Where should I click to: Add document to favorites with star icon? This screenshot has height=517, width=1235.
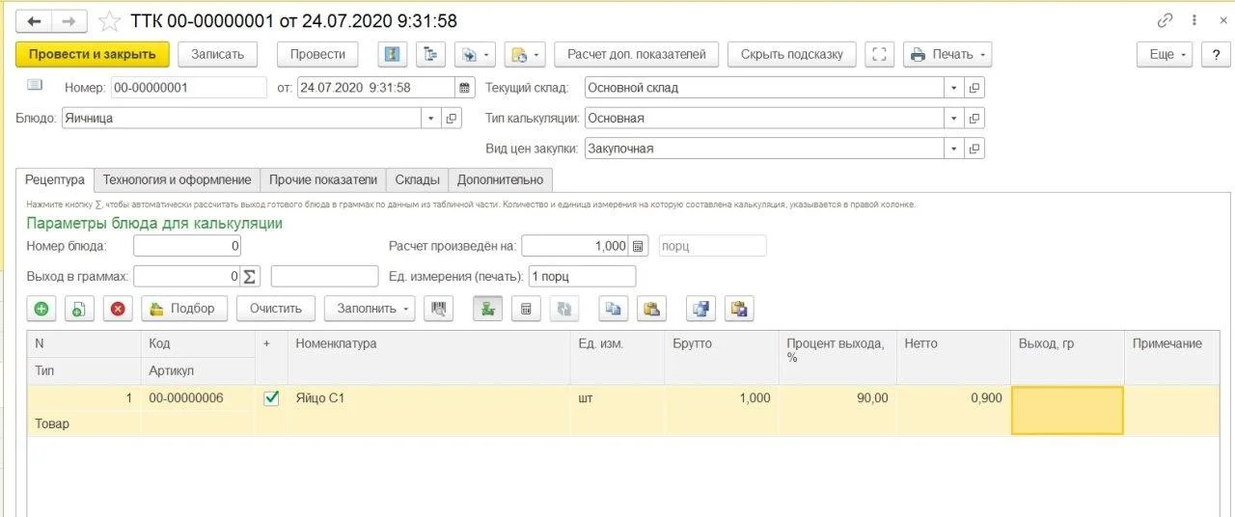point(111,21)
